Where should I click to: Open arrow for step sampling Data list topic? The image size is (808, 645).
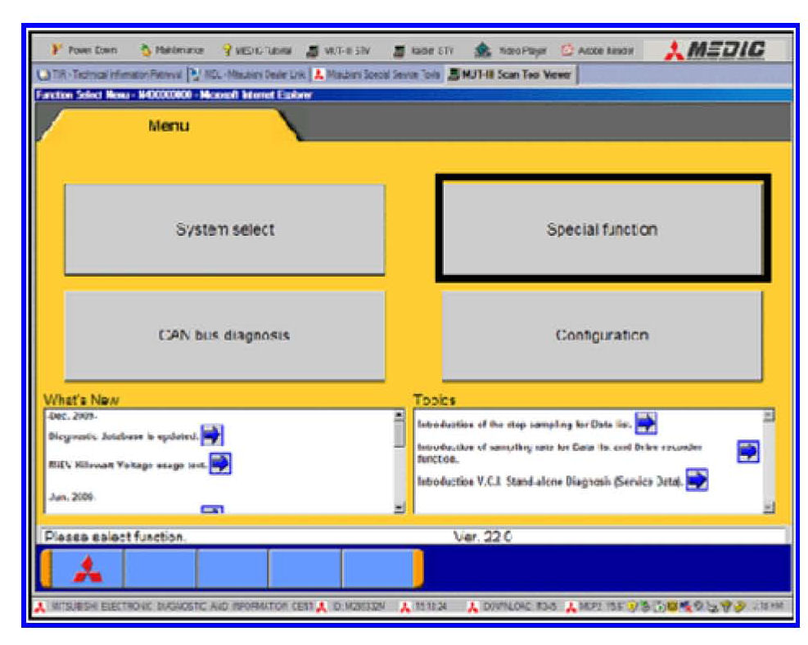(646, 423)
